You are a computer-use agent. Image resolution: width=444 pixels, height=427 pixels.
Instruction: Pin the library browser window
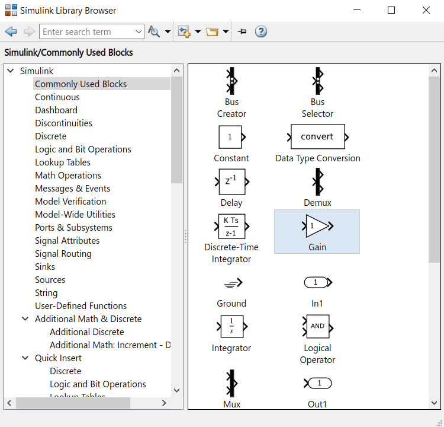pyautogui.click(x=242, y=31)
